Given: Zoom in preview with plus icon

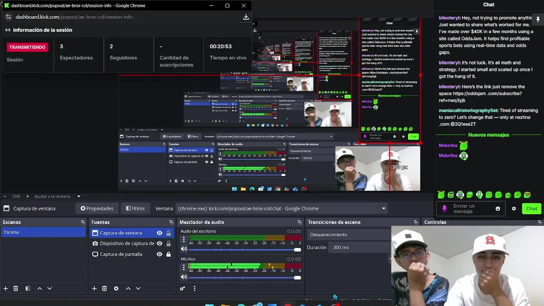Looking at the screenshot, I should coord(28,196).
